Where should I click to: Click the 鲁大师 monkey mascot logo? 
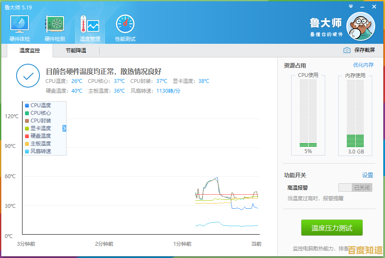pos(360,26)
